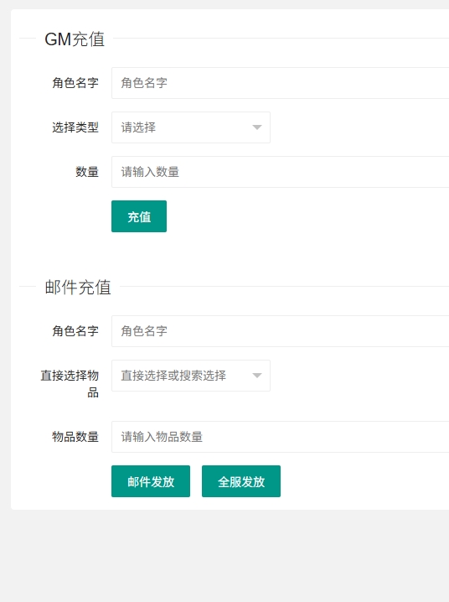Click the 直接选择物品 field label
The image size is (449, 602).
coord(70,383)
